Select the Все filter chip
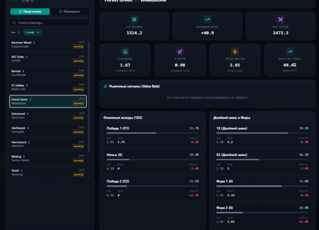 tap(16, 33)
